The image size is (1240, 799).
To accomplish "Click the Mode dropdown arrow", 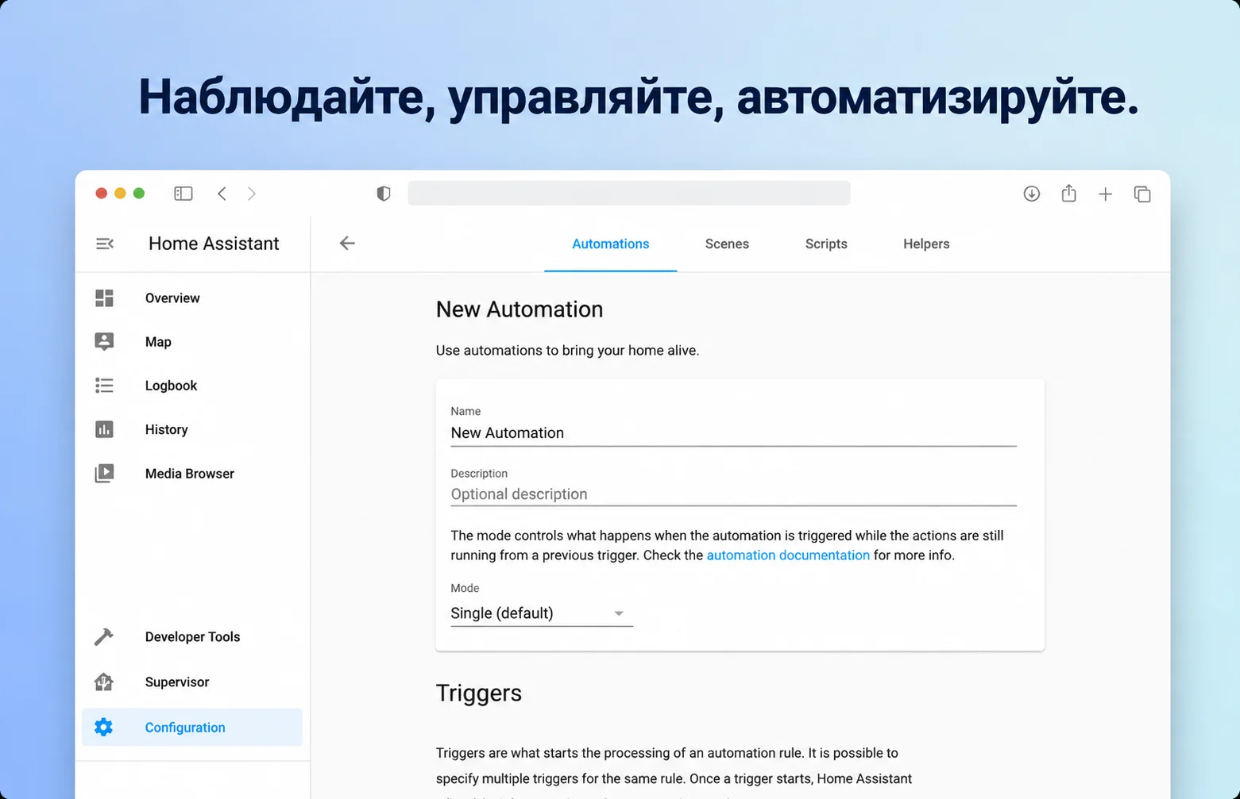I will [x=619, y=613].
